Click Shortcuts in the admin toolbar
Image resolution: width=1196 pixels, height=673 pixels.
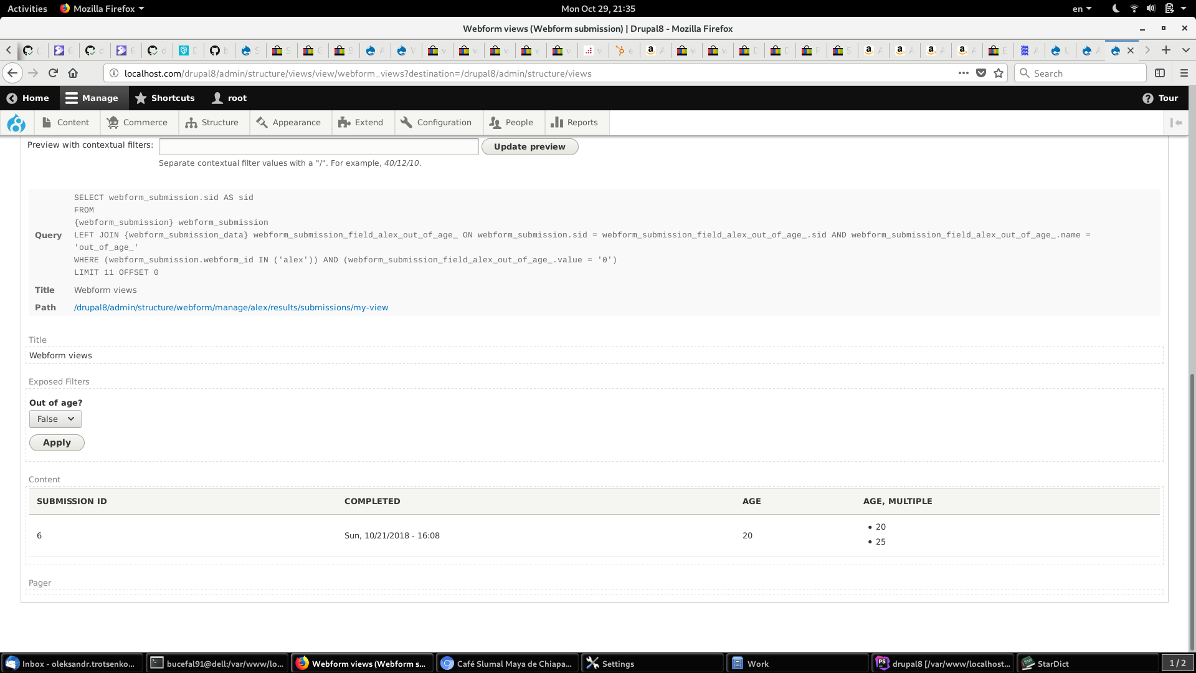(165, 98)
